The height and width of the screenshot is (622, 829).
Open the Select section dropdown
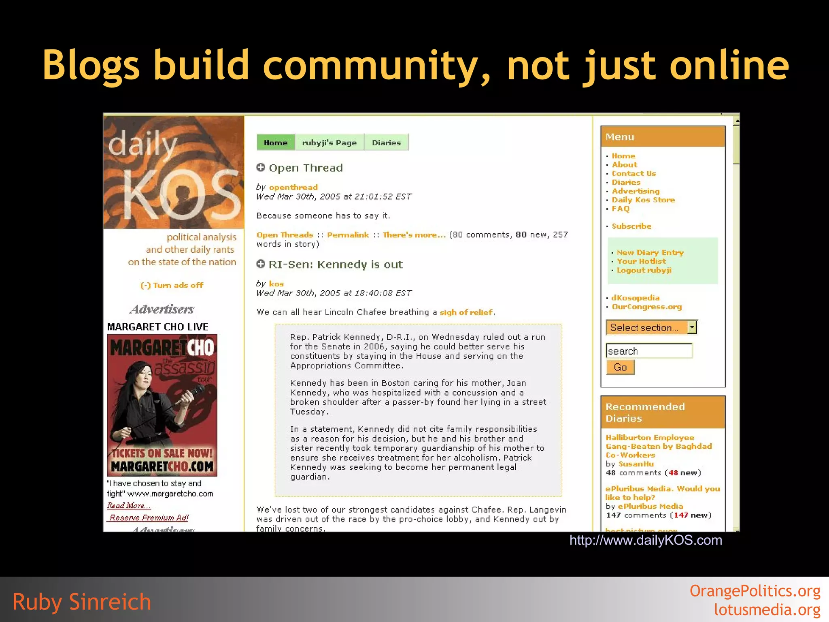651,327
